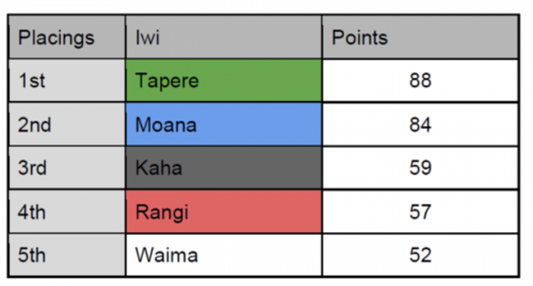The height and width of the screenshot is (286, 533).
Task: Select the 84 points cell
Action: tap(420, 125)
